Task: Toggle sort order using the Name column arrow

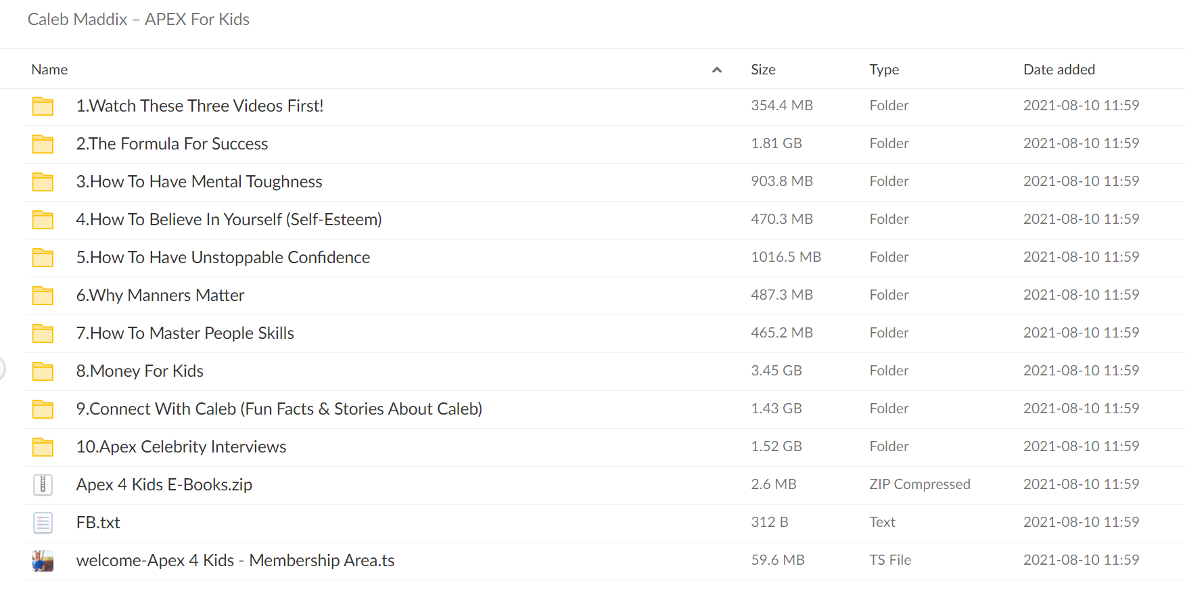Action: click(717, 70)
